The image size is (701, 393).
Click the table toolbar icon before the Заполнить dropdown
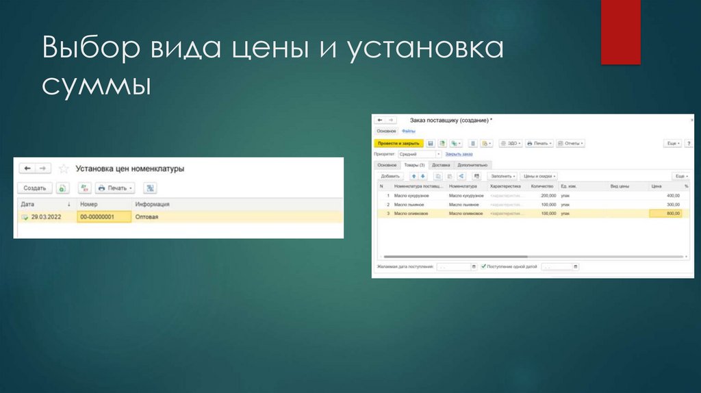coord(476,176)
